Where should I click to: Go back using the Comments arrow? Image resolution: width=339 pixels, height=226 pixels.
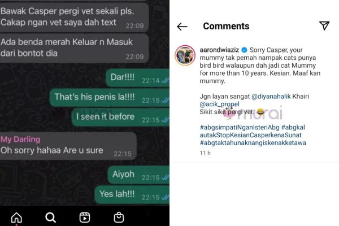tap(182, 27)
